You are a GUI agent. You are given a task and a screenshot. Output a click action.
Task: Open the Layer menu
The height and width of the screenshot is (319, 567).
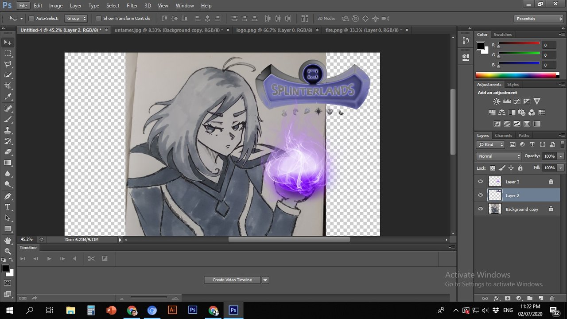(x=76, y=6)
